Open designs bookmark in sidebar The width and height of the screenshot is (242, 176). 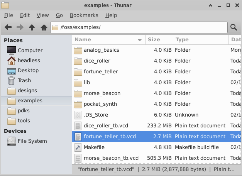coord(27,91)
